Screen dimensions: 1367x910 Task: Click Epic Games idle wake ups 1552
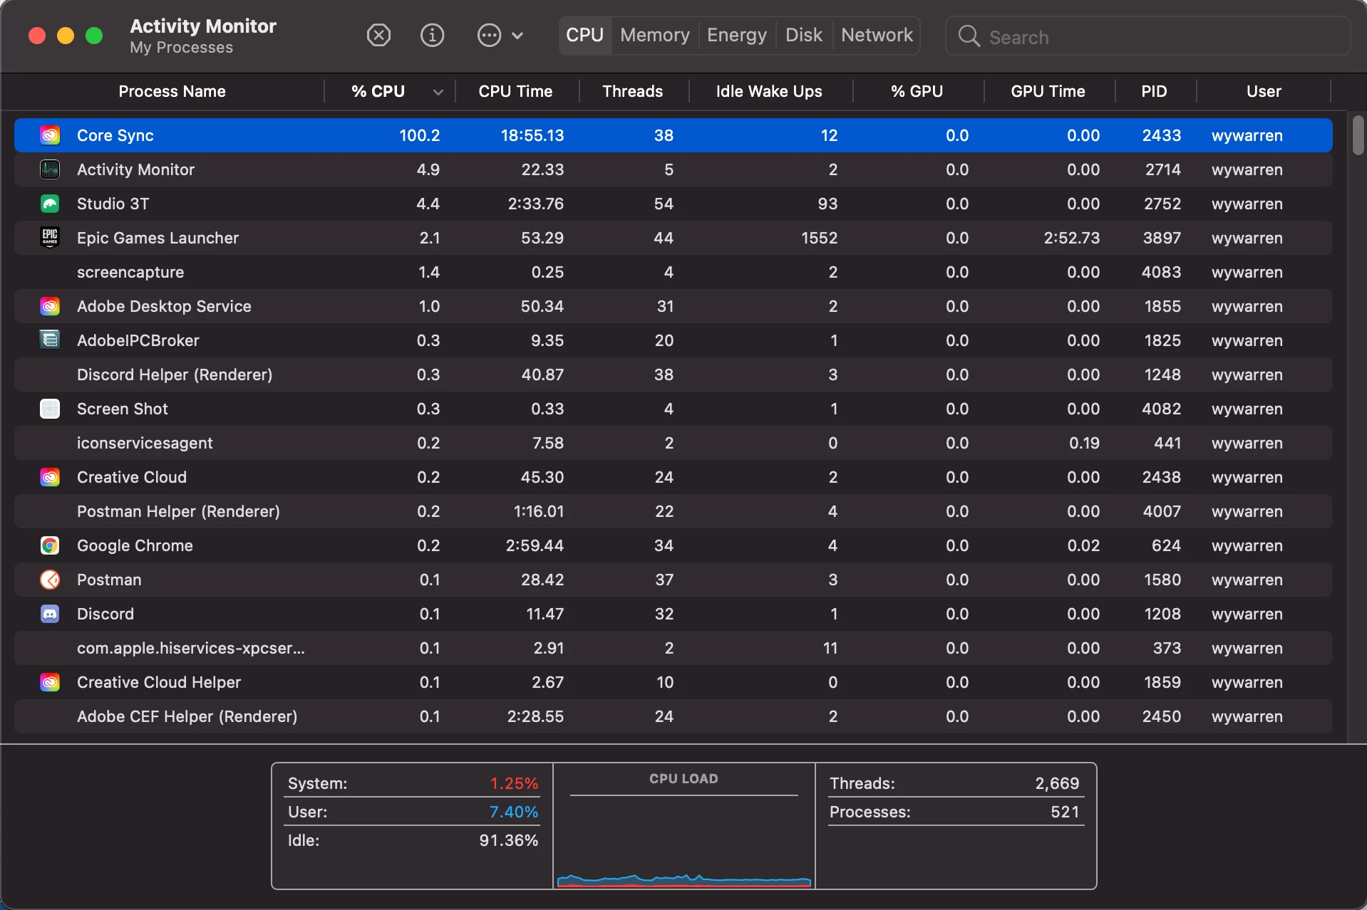(819, 238)
